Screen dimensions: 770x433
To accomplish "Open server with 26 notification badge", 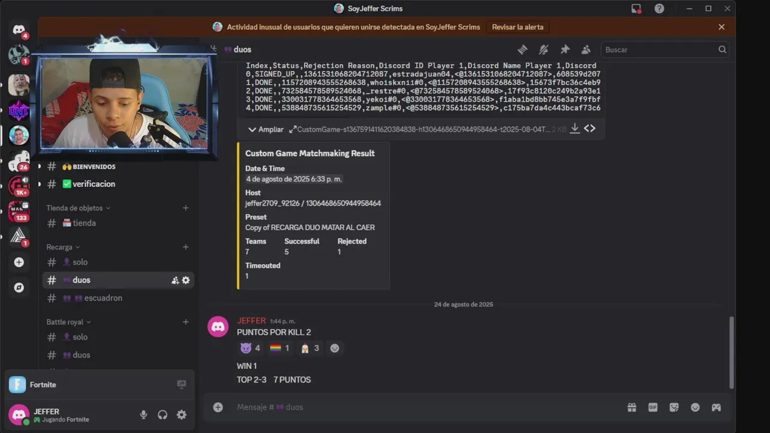I will 19,161.
